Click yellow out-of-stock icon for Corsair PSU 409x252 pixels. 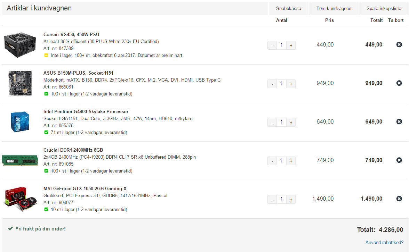pos(46,55)
